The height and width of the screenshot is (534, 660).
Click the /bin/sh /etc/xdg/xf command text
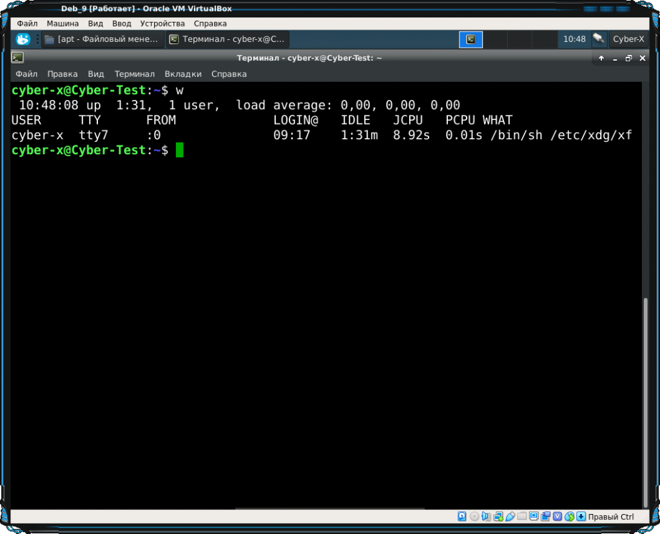[561, 135]
